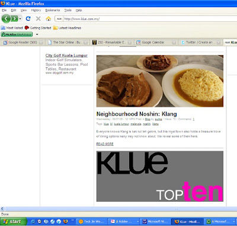Screen dimensions: 237x226
Task: Switch to the Teck Jin Wa... taskbar window
Action: click(x=92, y=222)
